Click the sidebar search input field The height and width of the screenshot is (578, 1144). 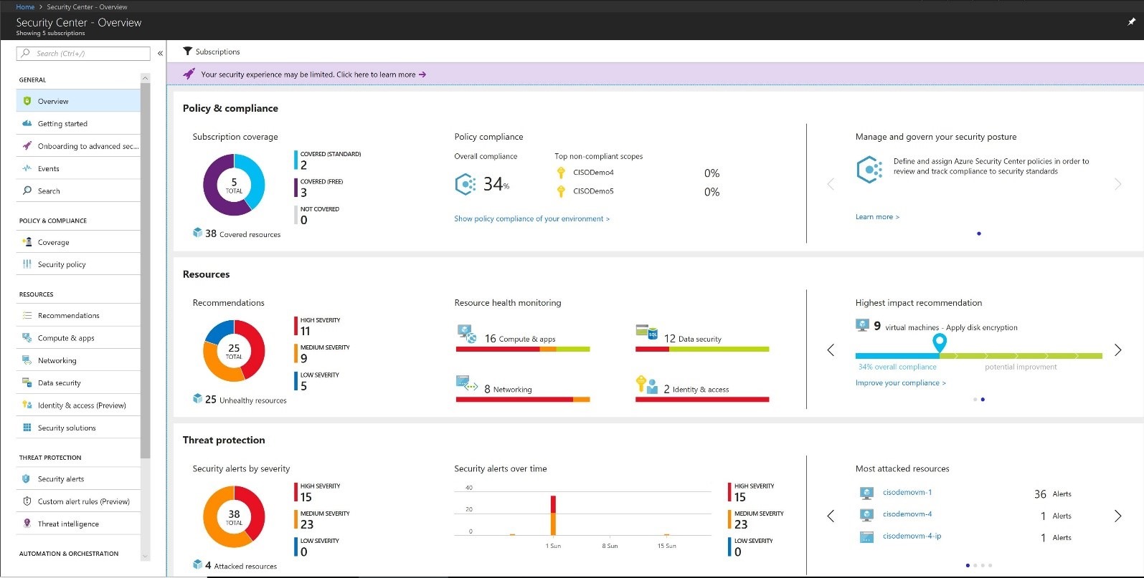click(83, 53)
